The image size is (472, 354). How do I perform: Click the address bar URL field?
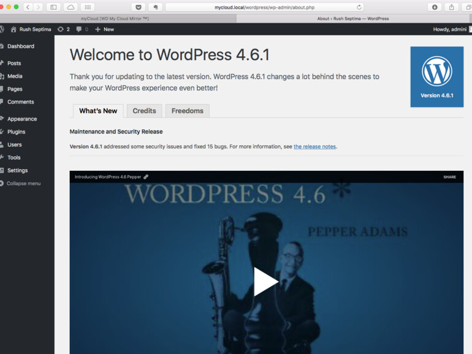pos(264,7)
